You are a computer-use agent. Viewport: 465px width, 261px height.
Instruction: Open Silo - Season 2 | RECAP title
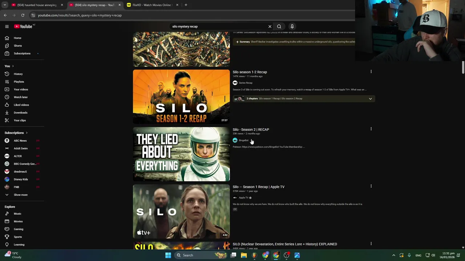pyautogui.click(x=251, y=129)
